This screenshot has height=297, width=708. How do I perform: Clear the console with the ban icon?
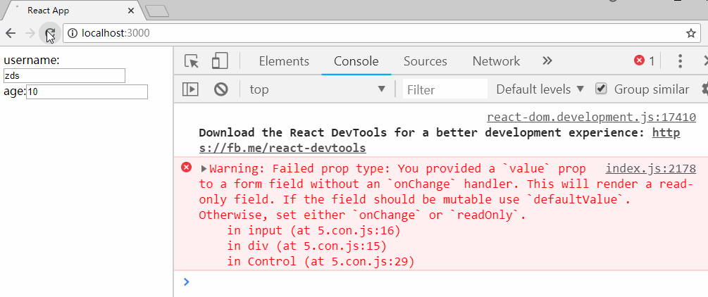[x=221, y=89]
